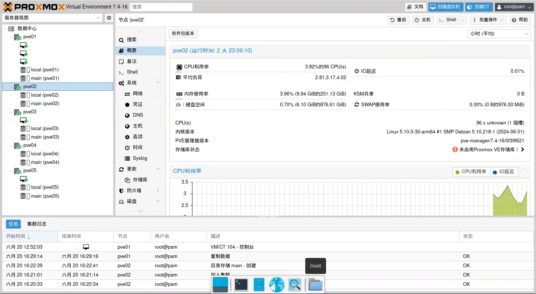Select the running VM under pve03
This screenshot has height=294, width=536.
click(24, 120)
